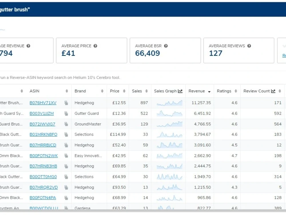Sort table by Review Count arrows
The height and width of the screenshot is (215, 286).
280,91
